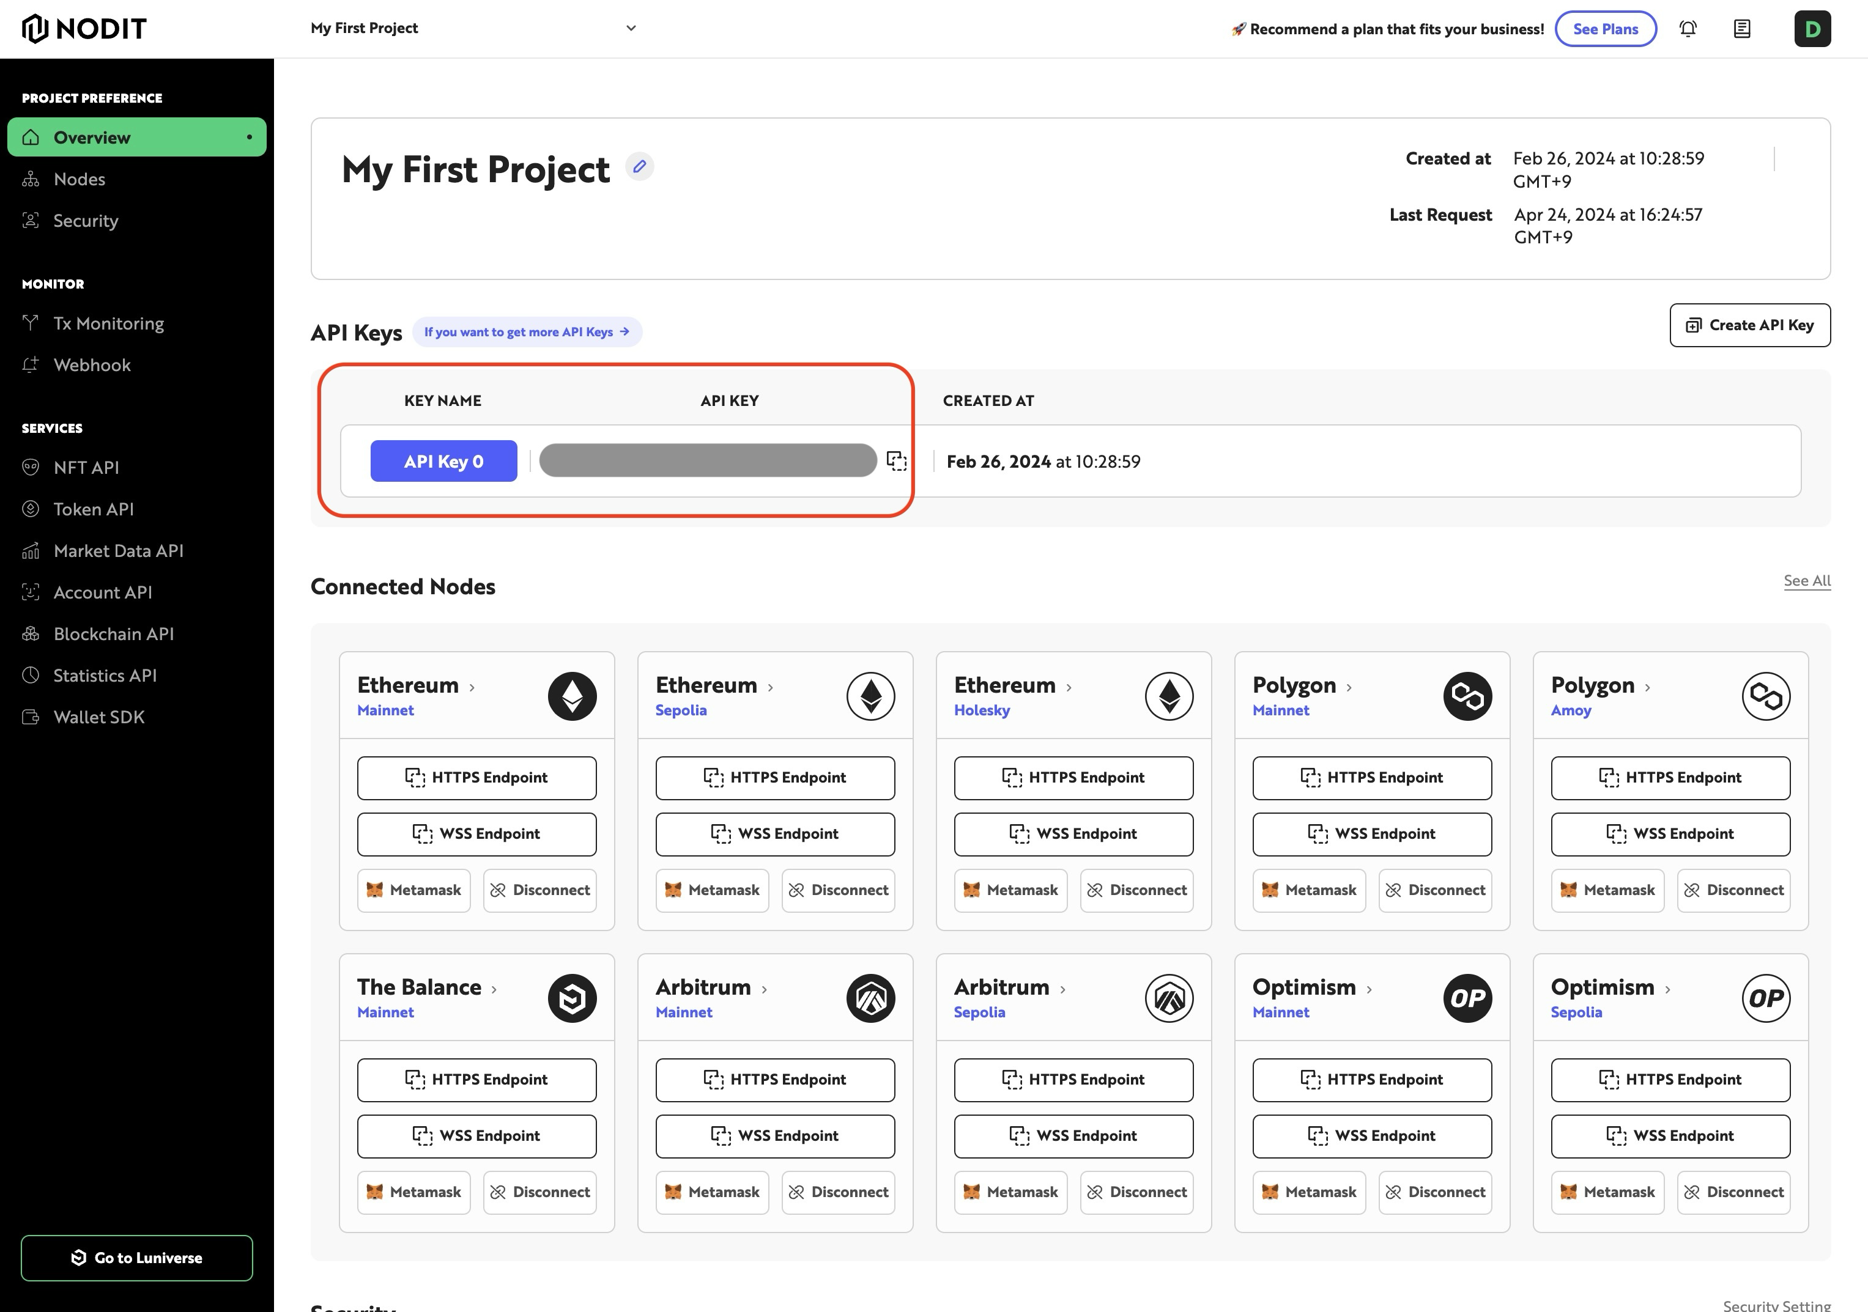Click the Optimism Mainnet OP logo
Viewport: 1868px width, 1312px height.
[1467, 998]
